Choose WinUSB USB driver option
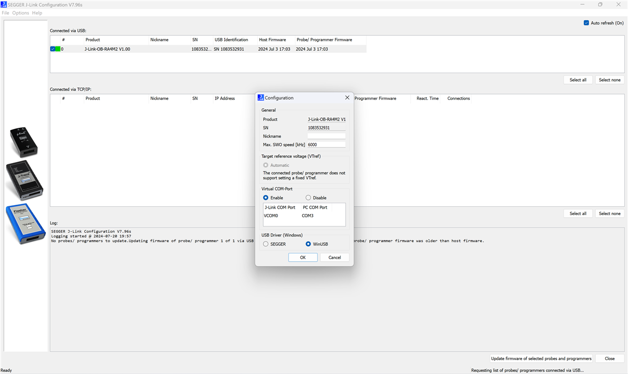Screen dimensions: 628x374 308,244
